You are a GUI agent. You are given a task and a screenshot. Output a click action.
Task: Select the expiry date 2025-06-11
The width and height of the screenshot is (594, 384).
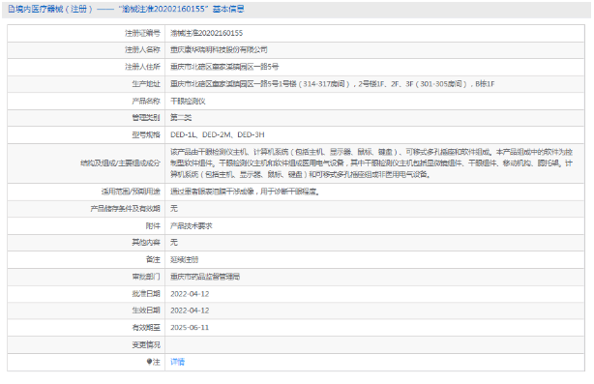click(190, 328)
